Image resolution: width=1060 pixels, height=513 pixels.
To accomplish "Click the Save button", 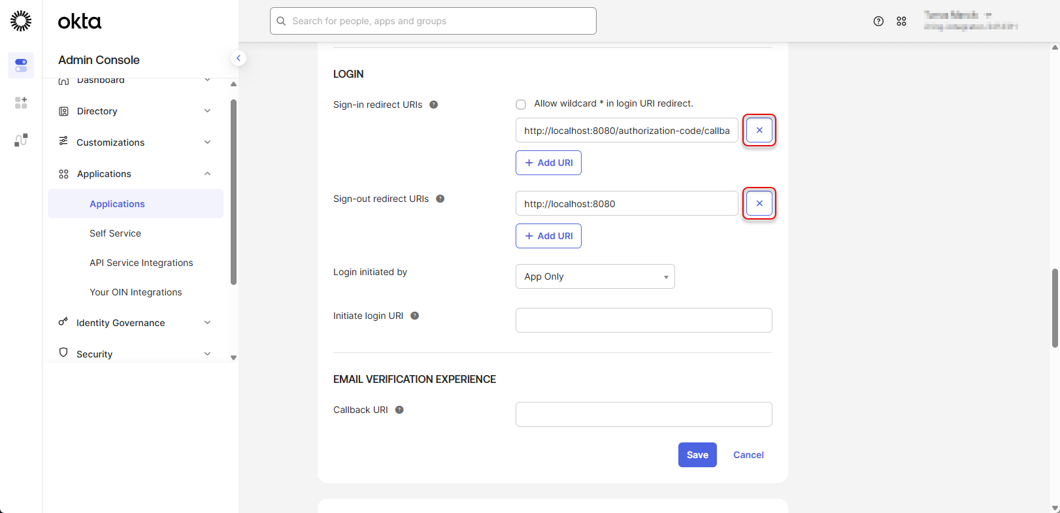I will point(697,455).
